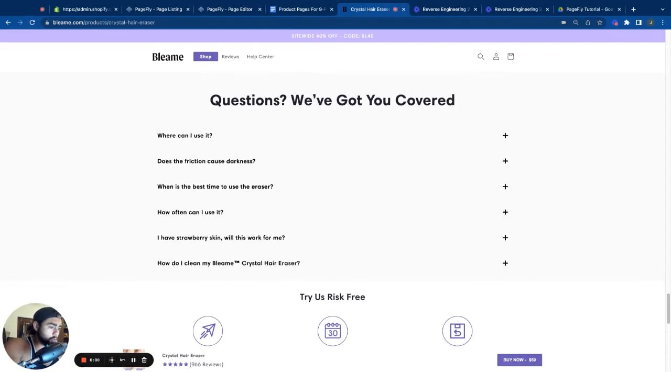Stop the screen recording with the red square
The image size is (671, 372).
pos(83,360)
